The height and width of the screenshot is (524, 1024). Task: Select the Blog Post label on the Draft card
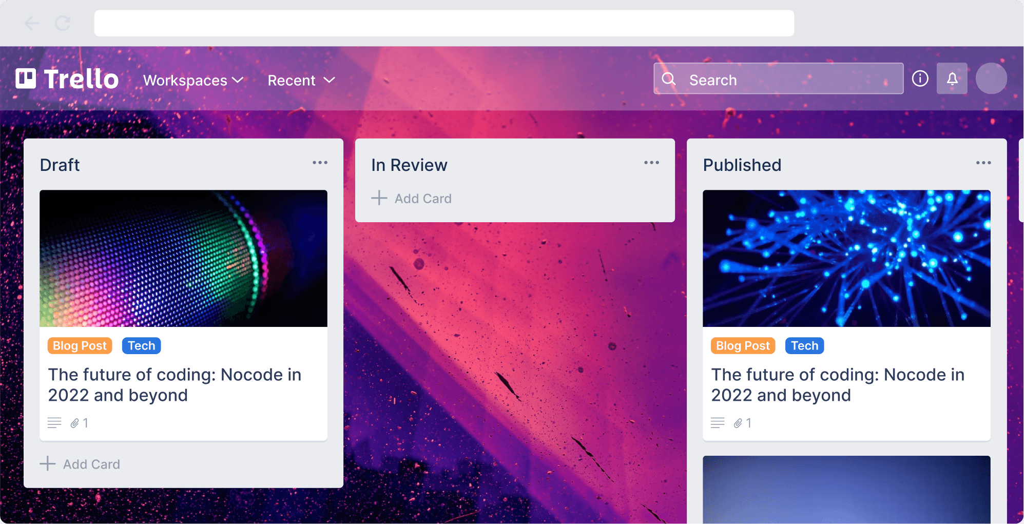click(x=80, y=346)
